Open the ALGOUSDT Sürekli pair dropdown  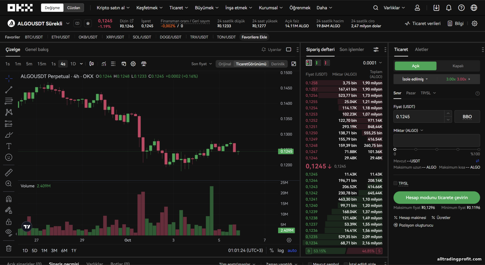coord(68,23)
